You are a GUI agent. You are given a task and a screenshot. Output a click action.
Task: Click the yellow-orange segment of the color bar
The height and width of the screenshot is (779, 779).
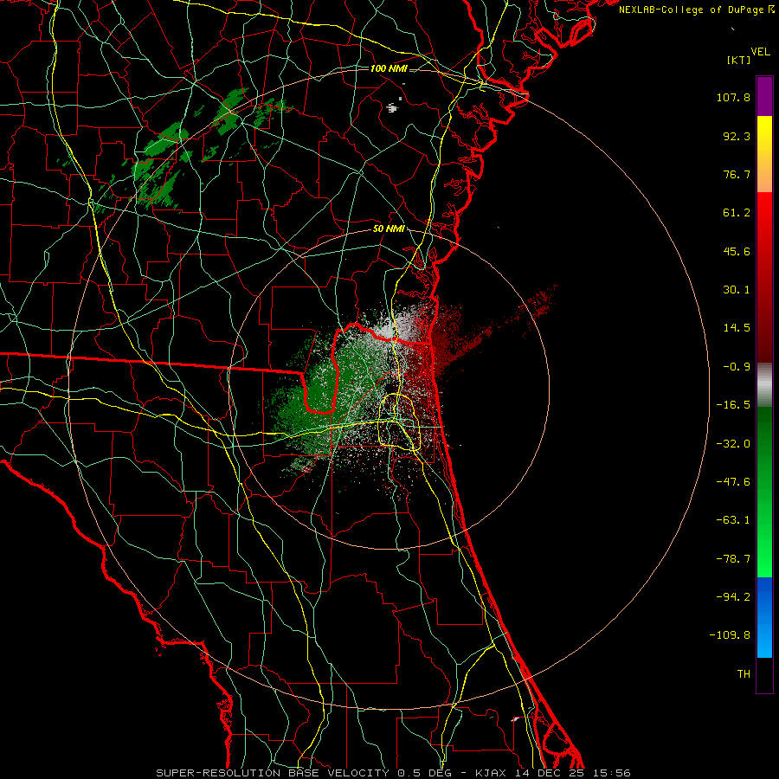764,154
